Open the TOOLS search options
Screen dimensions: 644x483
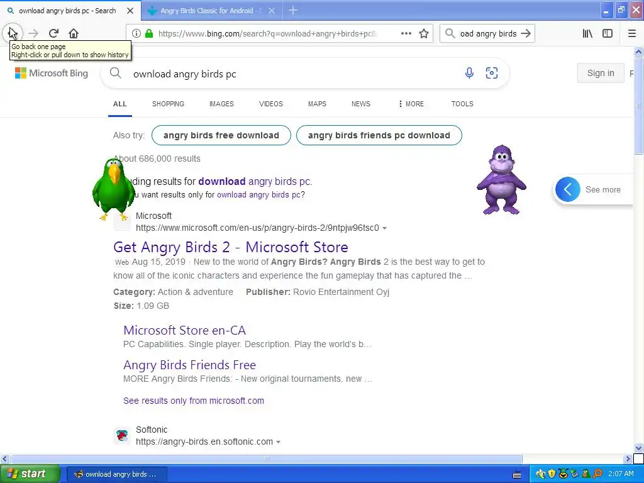point(462,104)
